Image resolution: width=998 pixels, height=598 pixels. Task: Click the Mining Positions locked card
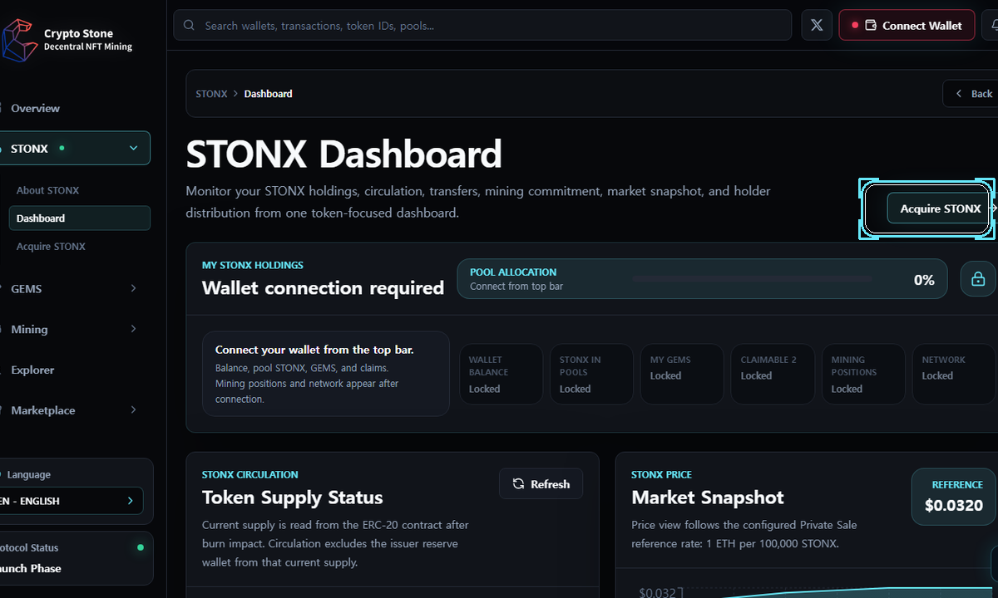pos(863,375)
